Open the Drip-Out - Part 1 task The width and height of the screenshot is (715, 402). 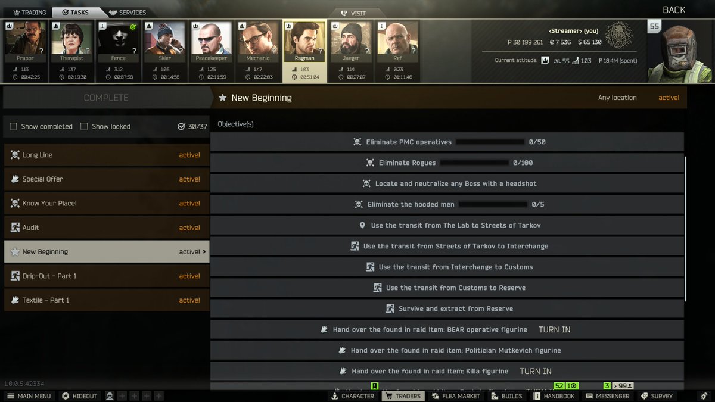coord(107,276)
